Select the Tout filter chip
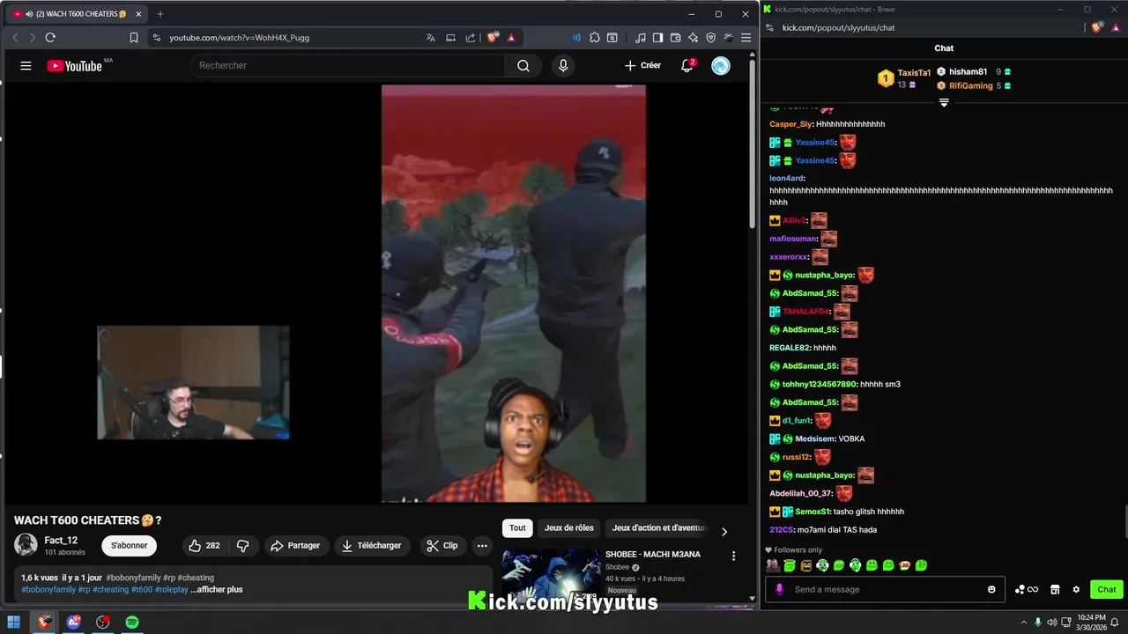The width and height of the screenshot is (1128, 634). [x=517, y=528]
